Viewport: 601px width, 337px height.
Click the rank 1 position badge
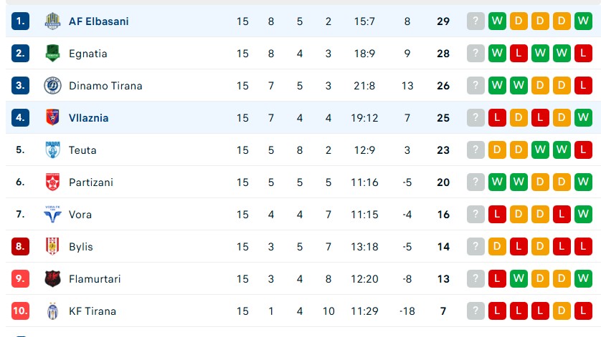(20, 21)
